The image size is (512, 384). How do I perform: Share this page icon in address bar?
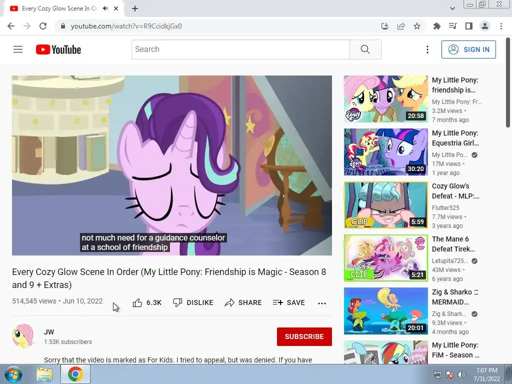401,26
